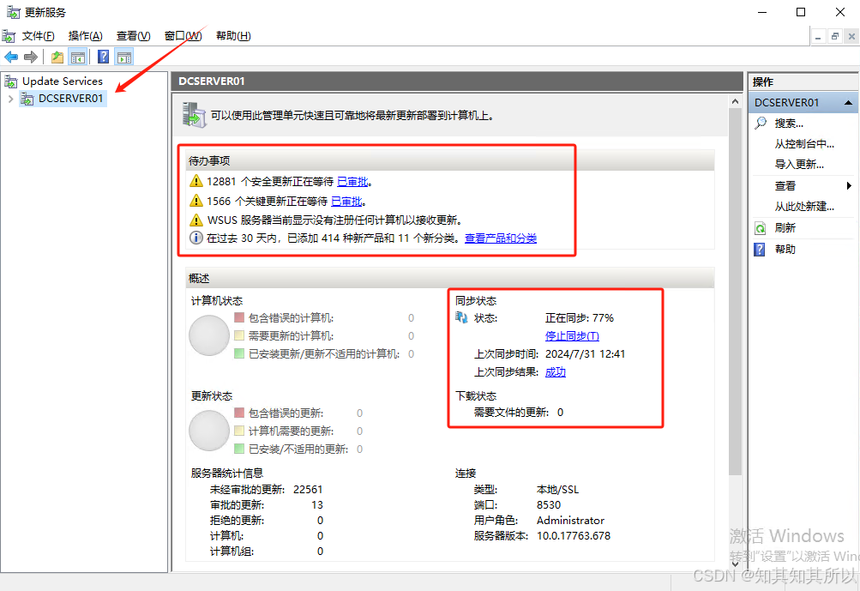Open the 帮助(H) menu

(x=233, y=36)
